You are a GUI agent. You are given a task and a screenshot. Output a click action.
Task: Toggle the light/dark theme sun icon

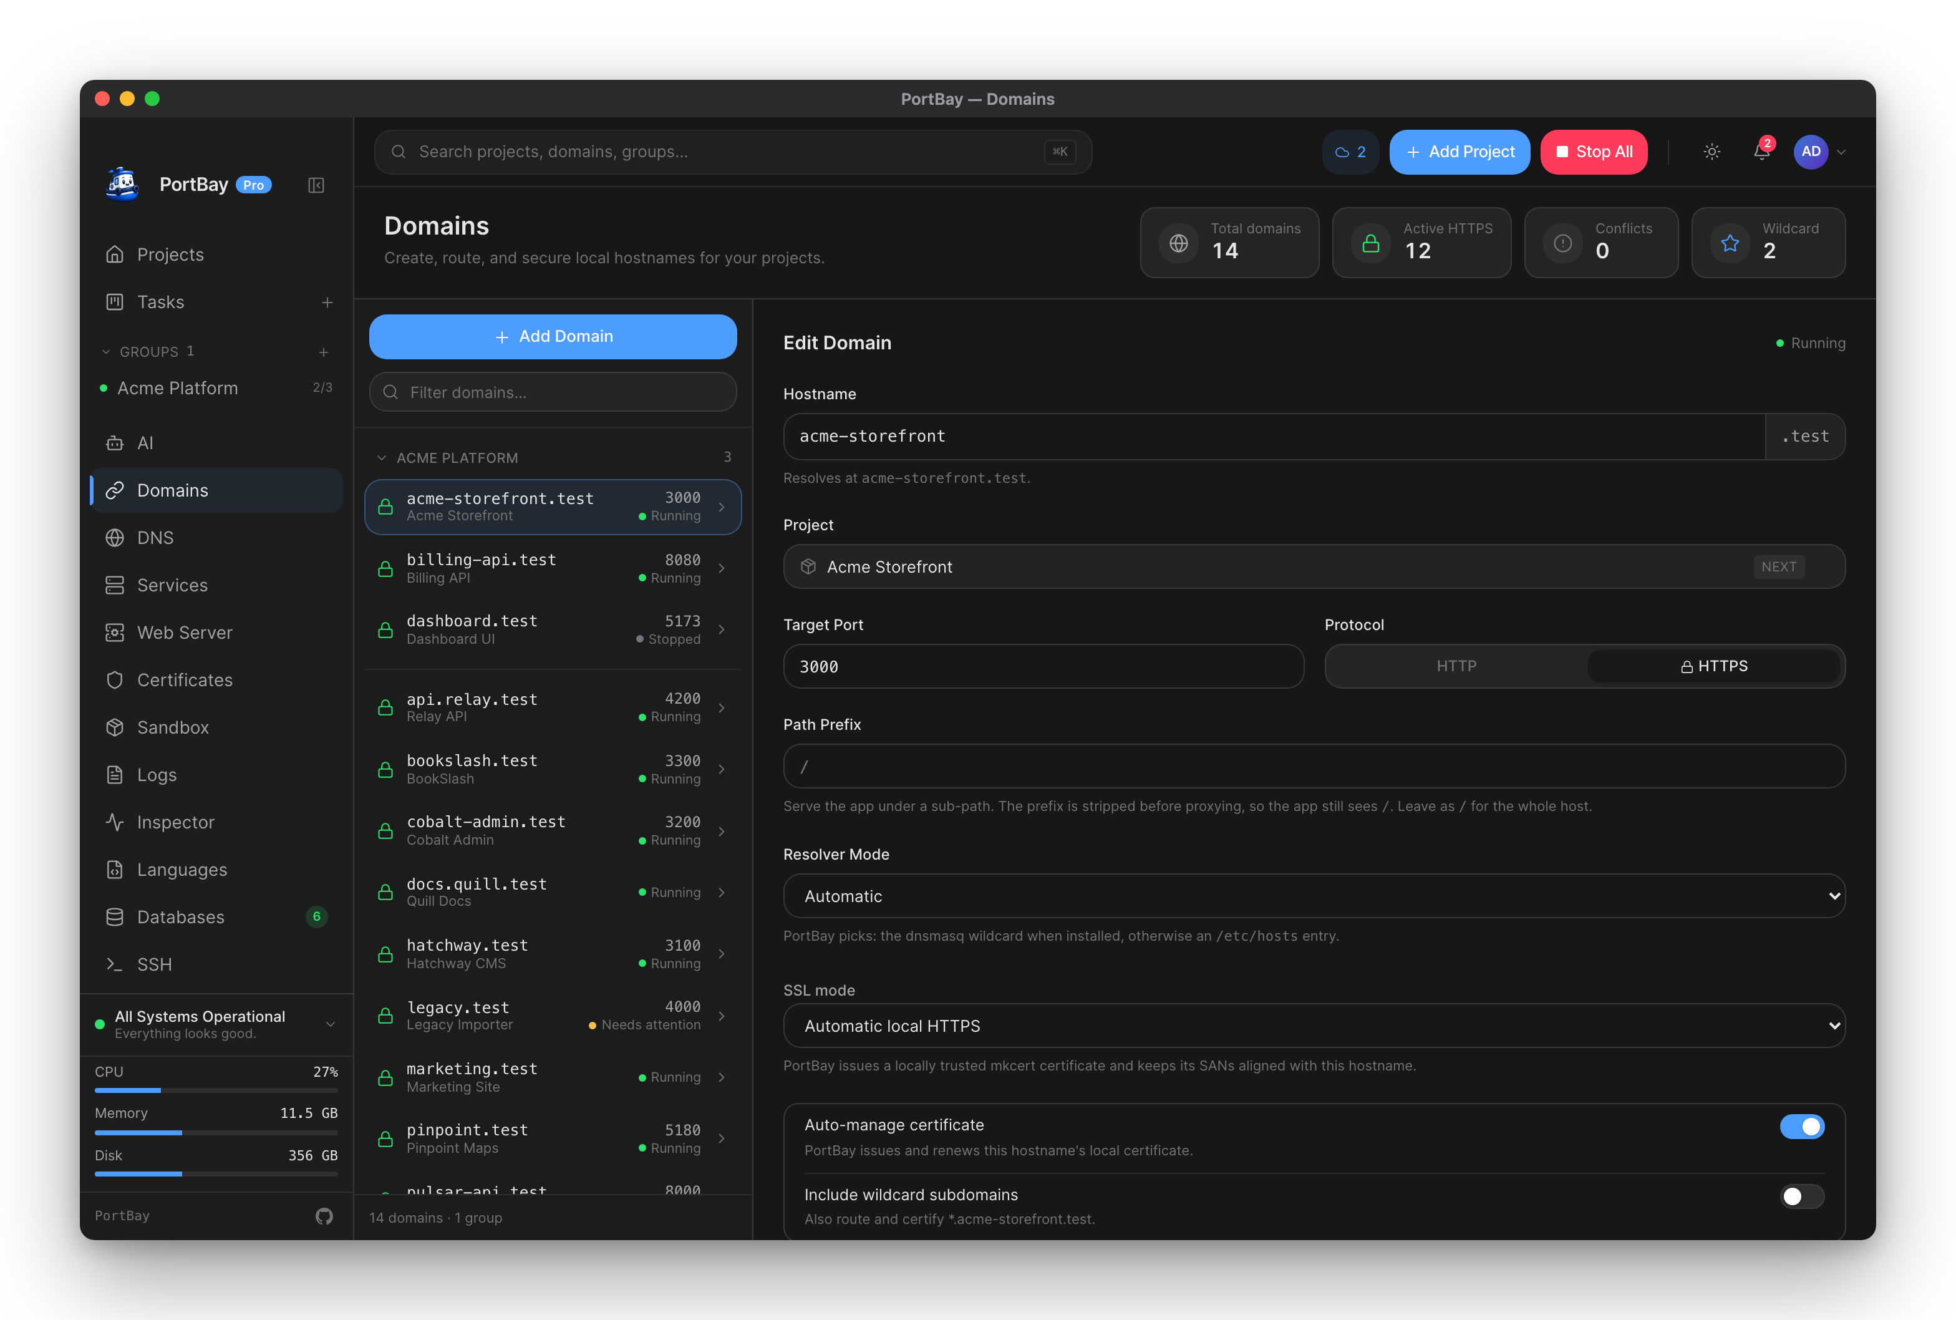(x=1712, y=152)
